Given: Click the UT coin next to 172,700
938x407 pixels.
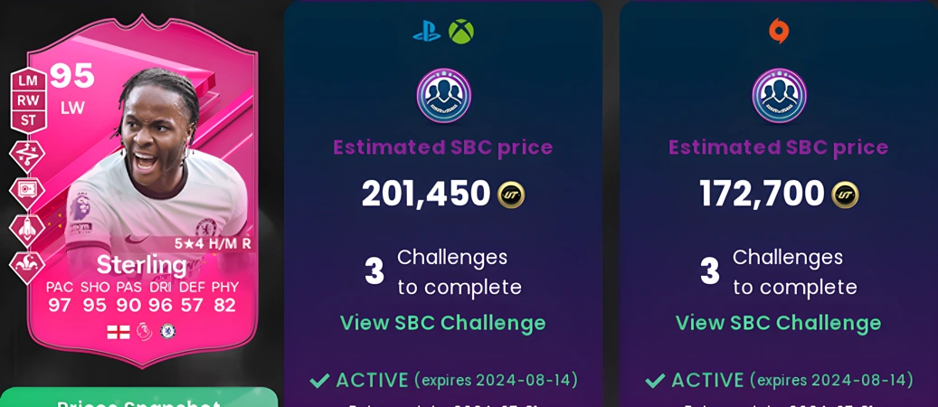Looking at the screenshot, I should [x=845, y=194].
